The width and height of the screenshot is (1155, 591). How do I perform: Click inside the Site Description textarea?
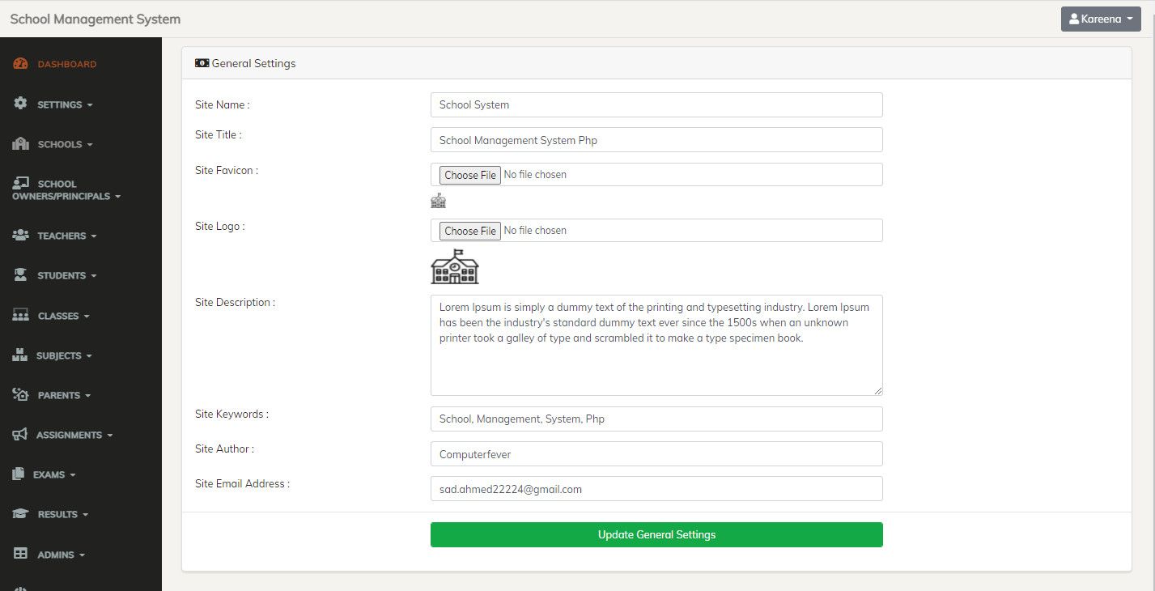coord(656,345)
